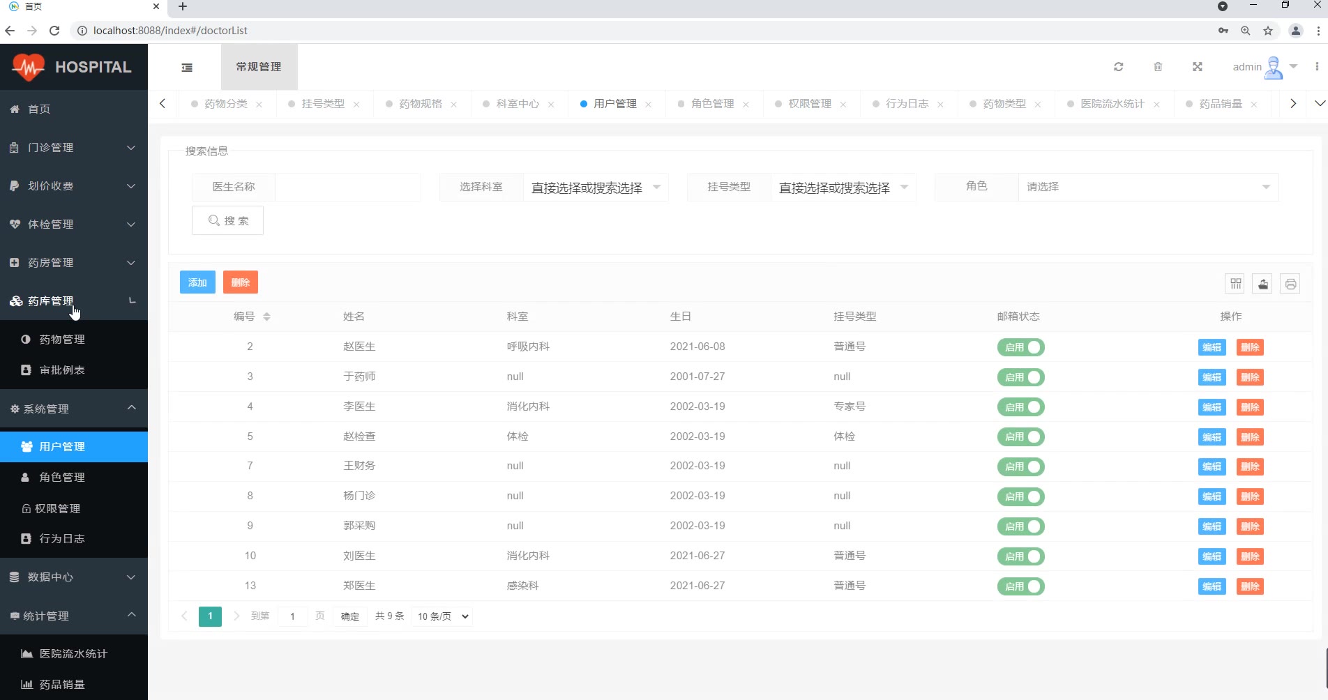Toggle fullscreen with the expand icon
This screenshot has width=1328, height=700.
coord(1198,67)
